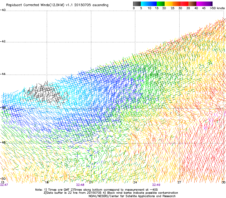Image resolution: width=226 pixels, height=198 pixels.
Task: Select the orange 25-30 knots color swatch
Action: 177,4
